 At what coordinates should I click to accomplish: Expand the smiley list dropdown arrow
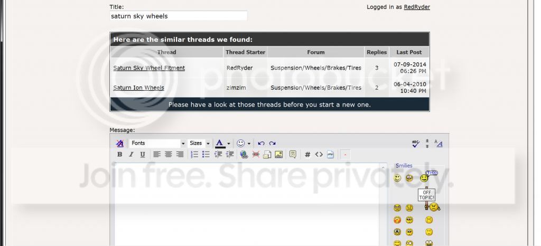coord(249,144)
